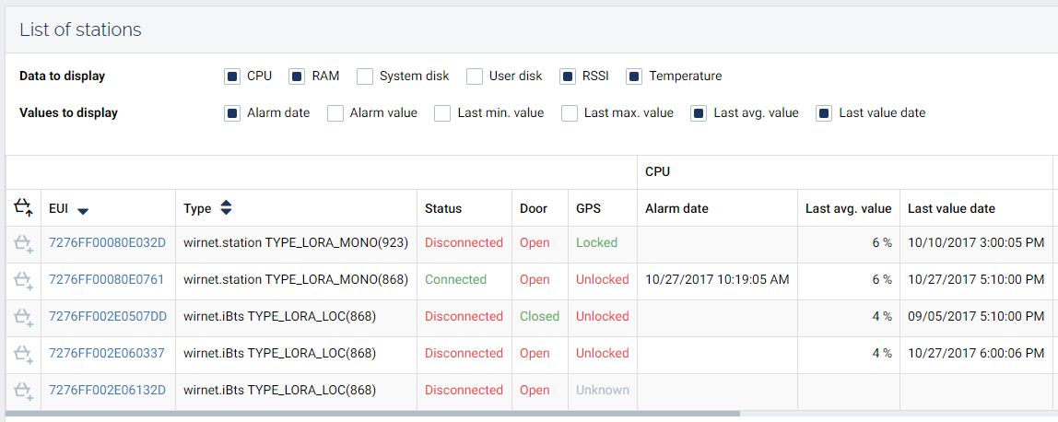1058x422 pixels.
Task: Disable the Last value date checkbox
Action: point(824,113)
